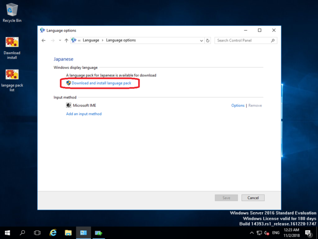Open the Recycle Bin desktop icon
This screenshot has width=318, height=239.
pos(12,12)
